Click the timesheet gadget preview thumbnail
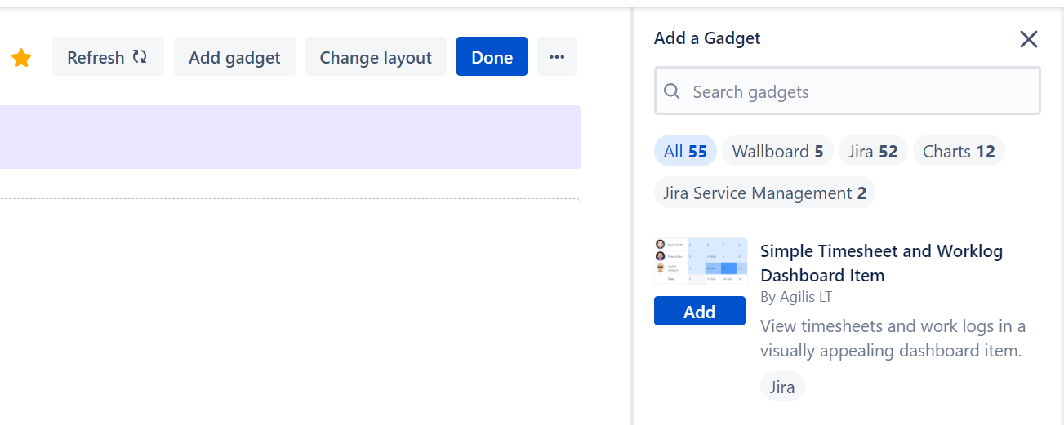Viewport: 1064px width, 425px height. pyautogui.click(x=700, y=261)
